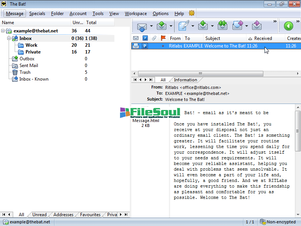Click the flag column header icon

click(x=163, y=38)
